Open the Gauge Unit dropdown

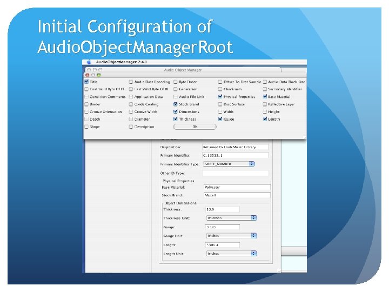pos(231,236)
